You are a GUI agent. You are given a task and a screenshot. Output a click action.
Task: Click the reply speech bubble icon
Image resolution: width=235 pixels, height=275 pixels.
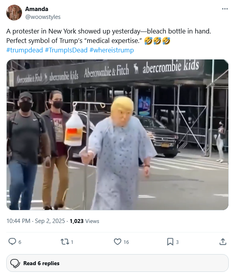tap(12, 242)
